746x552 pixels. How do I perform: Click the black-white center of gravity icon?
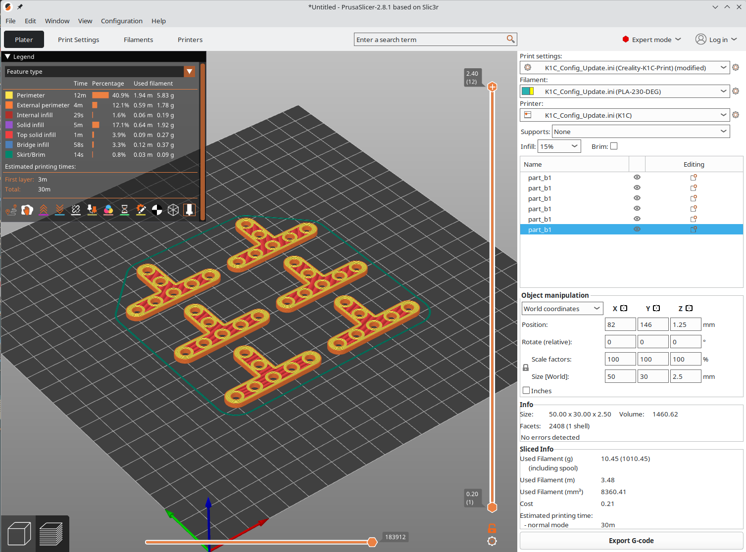157,210
